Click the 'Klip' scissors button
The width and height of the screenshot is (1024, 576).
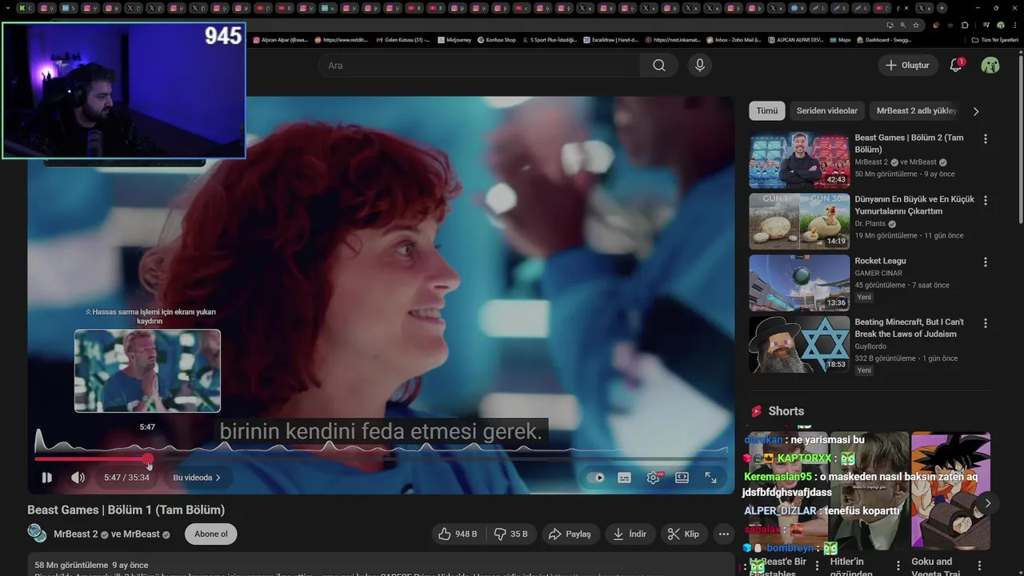click(x=684, y=534)
